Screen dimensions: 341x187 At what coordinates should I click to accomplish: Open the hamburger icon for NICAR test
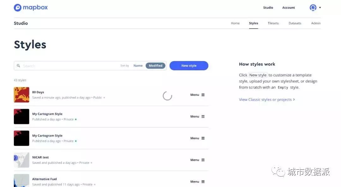coord(203,160)
